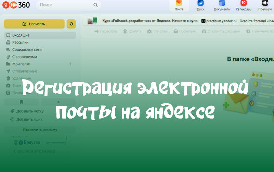
Task: Click the tag icon beside Добавить метку
Action: pos(12,111)
